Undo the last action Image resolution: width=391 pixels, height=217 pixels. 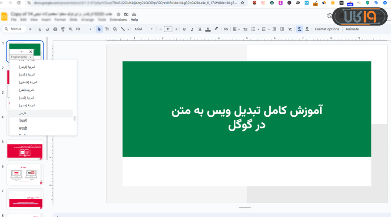coord(40,29)
